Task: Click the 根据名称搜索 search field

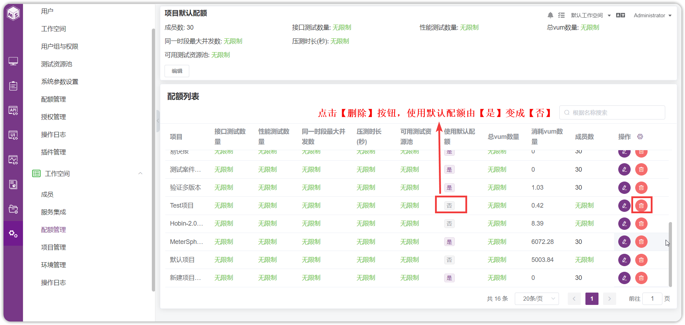Action: 612,112
